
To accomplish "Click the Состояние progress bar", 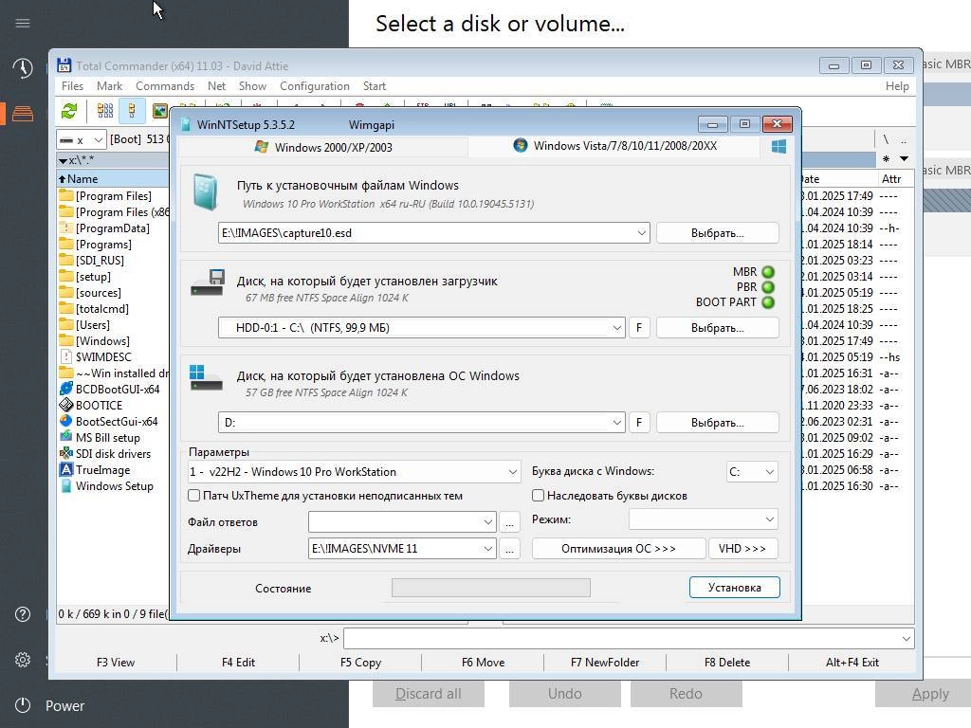I will coord(491,588).
